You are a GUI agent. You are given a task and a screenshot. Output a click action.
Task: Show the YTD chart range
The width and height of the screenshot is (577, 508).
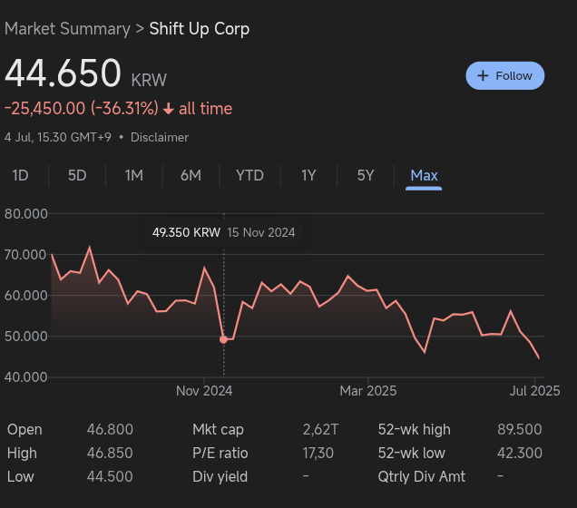point(249,175)
